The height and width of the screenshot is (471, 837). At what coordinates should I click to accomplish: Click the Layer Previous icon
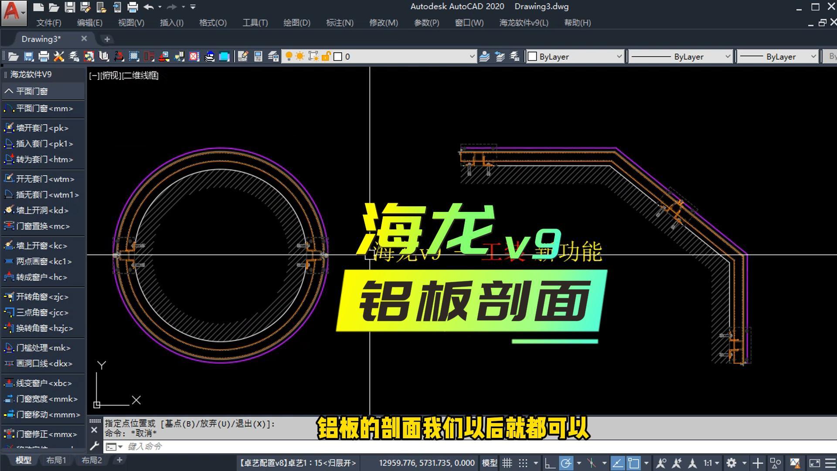tap(500, 56)
